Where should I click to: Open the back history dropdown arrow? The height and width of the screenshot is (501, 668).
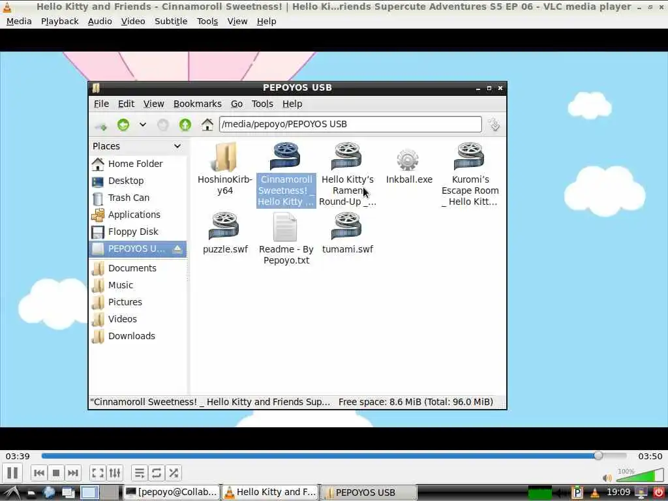pyautogui.click(x=143, y=125)
